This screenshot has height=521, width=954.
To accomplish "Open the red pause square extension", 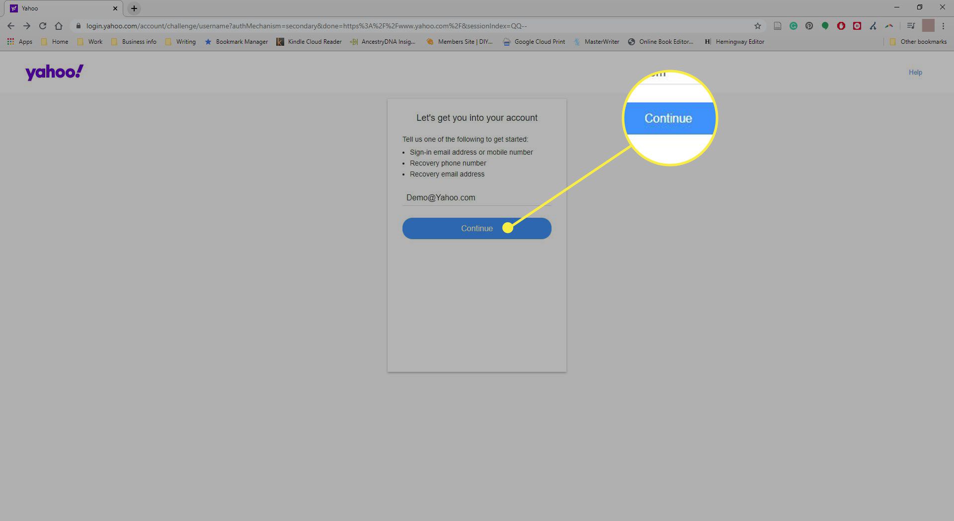I will [x=857, y=26].
